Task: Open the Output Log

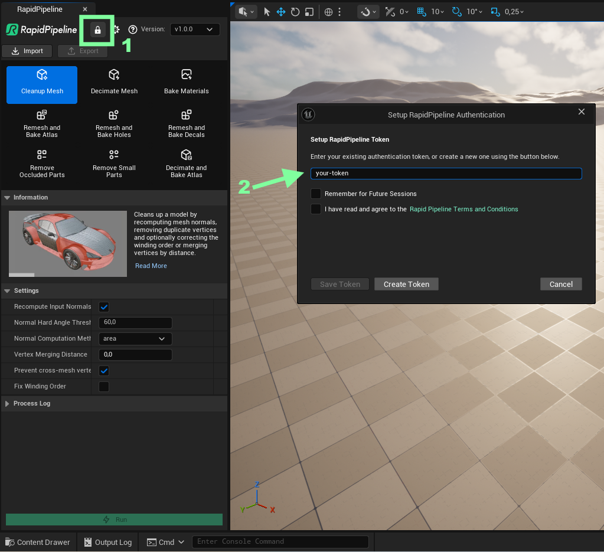Action: pos(108,542)
